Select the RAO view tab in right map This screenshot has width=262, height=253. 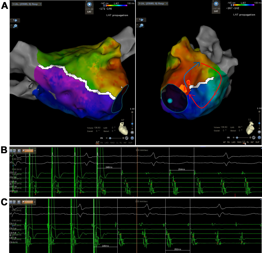point(239,142)
